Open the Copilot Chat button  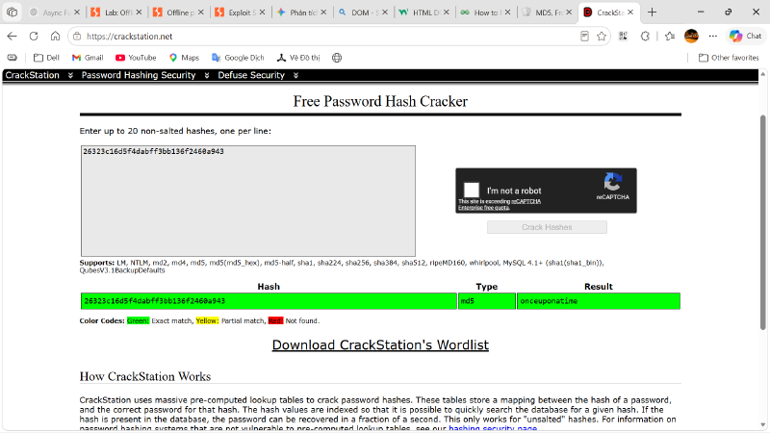pos(745,36)
